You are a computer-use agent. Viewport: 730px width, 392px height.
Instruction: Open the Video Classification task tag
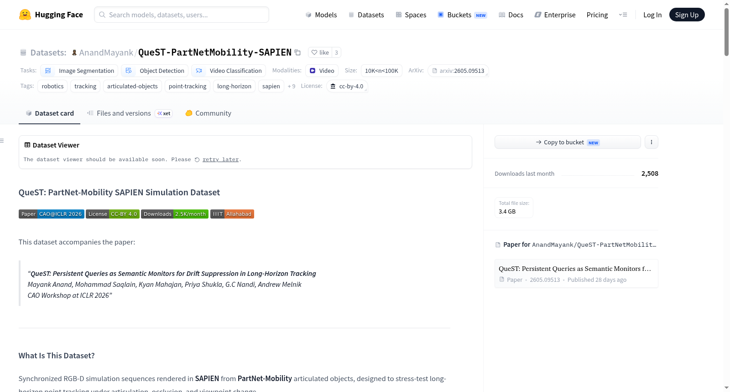pos(229,71)
